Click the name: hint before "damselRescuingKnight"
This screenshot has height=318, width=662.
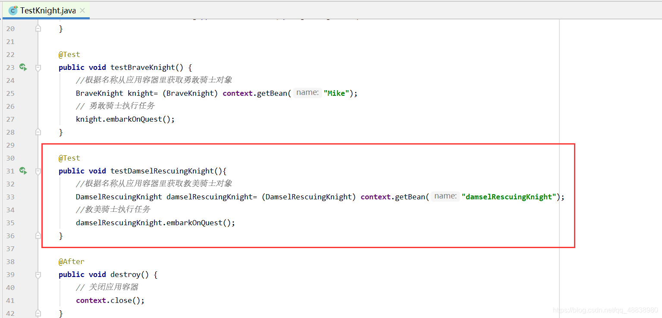(x=446, y=196)
